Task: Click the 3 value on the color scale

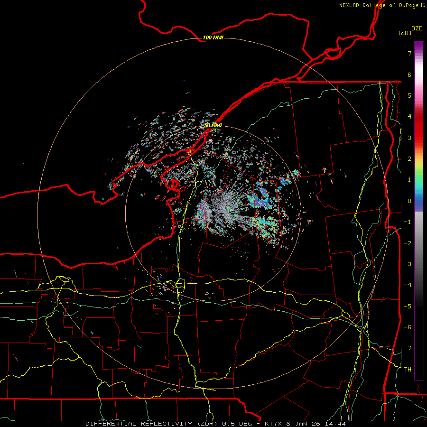Action: [x=409, y=138]
